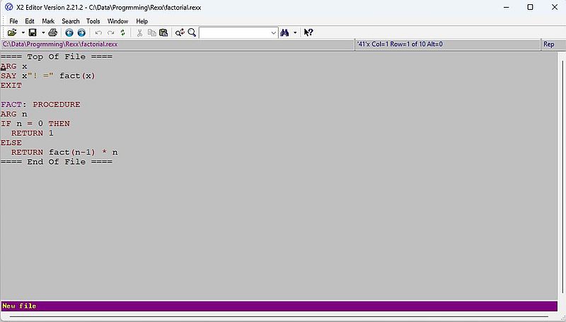The image size is (566, 322).
Task: Click the Open file folder icon
Action: tap(12, 32)
